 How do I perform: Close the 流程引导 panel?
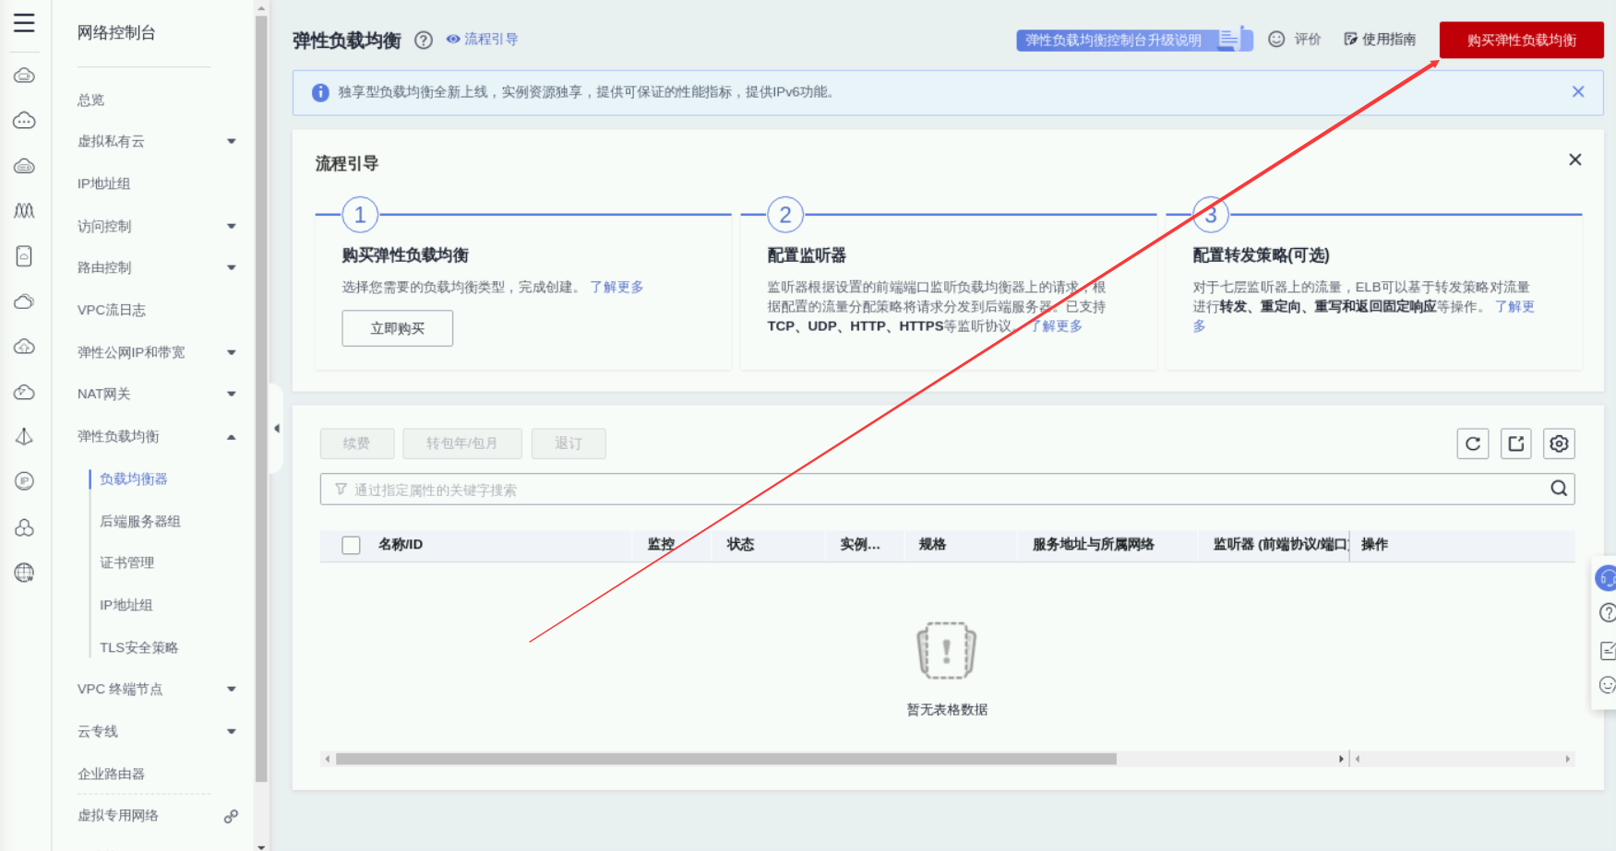1575,160
